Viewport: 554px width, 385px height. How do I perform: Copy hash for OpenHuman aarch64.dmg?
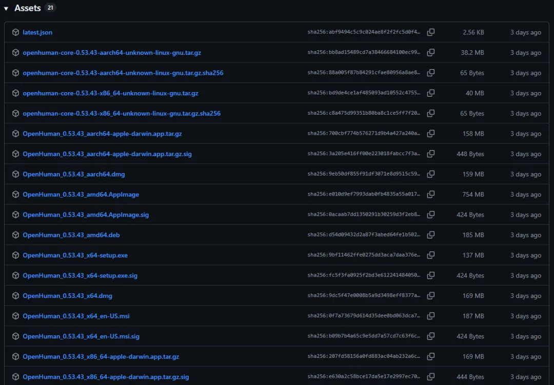point(431,174)
